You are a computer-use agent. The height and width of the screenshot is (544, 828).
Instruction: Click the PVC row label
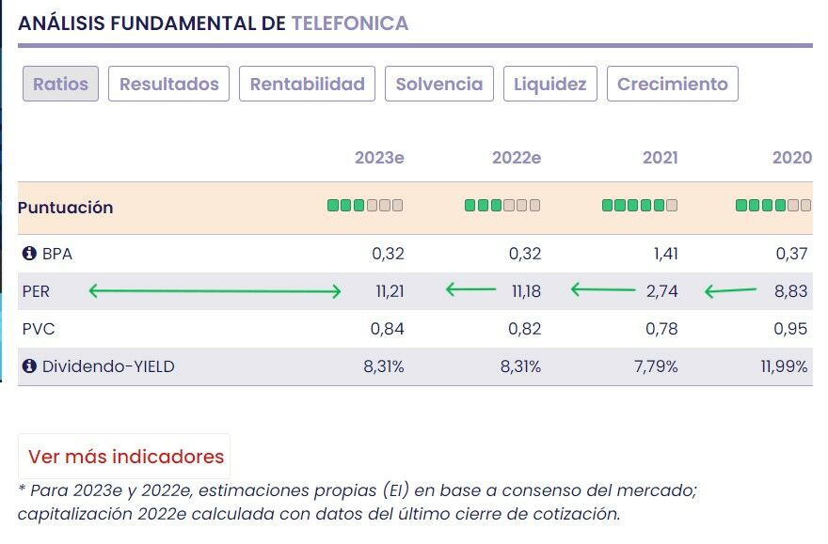click(37, 329)
